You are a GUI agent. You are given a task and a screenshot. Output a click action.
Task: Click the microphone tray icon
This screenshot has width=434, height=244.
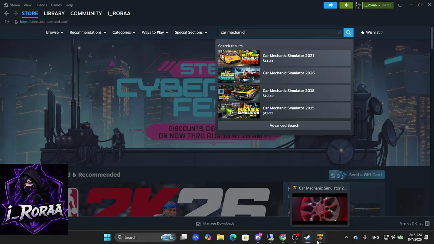pyautogui.click(x=365, y=237)
